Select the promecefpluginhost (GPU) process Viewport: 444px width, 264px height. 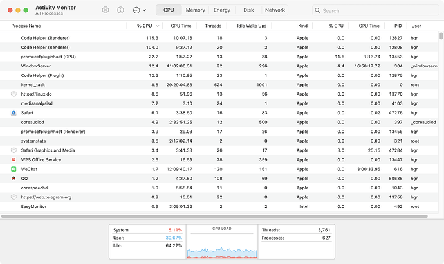48,57
